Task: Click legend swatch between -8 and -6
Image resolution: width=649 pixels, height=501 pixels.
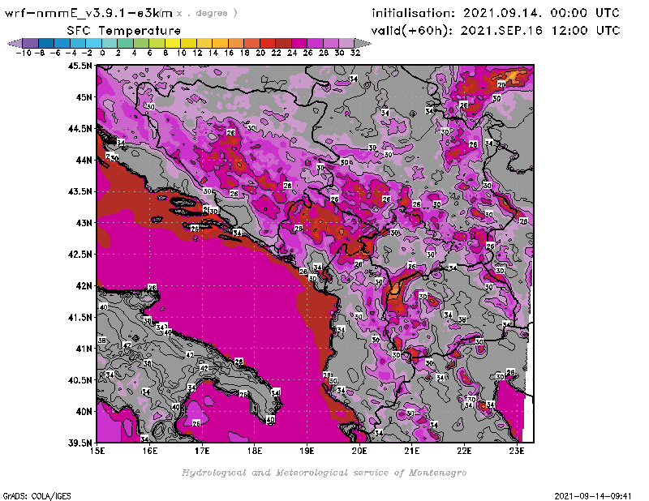Action: coord(46,43)
